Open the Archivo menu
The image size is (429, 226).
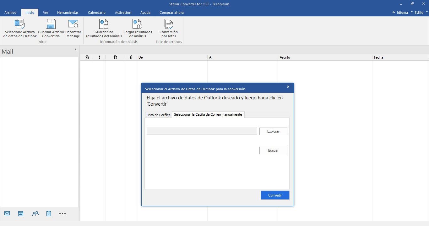pyautogui.click(x=10, y=13)
